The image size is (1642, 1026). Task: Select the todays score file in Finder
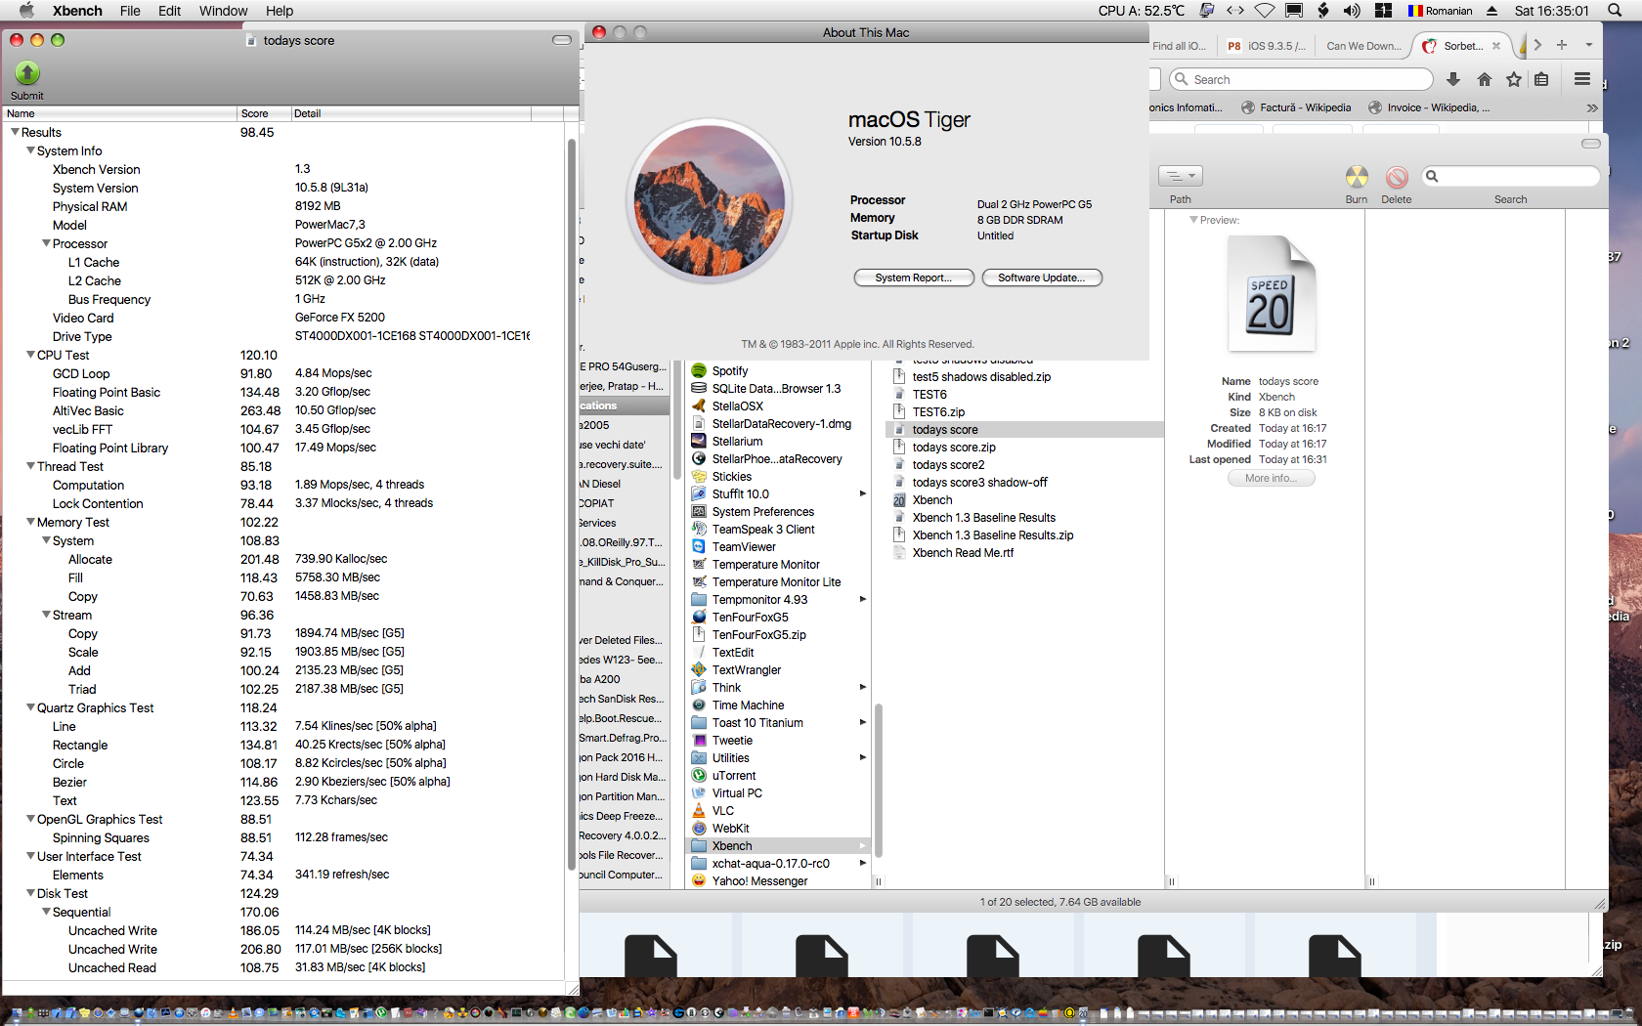point(1024,430)
